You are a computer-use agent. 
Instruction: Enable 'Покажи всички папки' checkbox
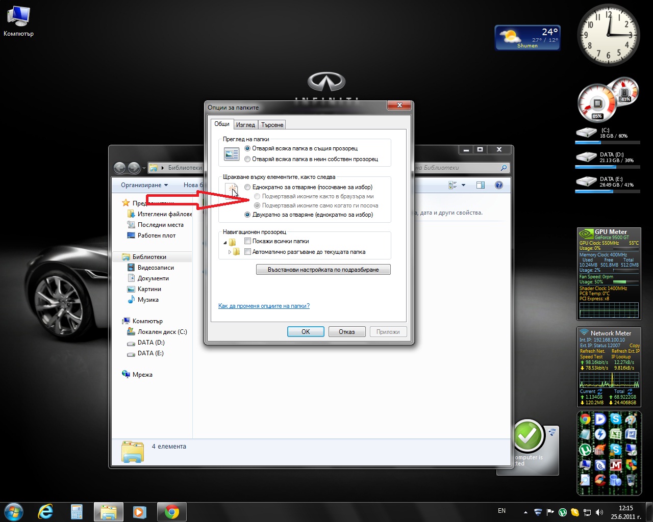[x=248, y=241]
